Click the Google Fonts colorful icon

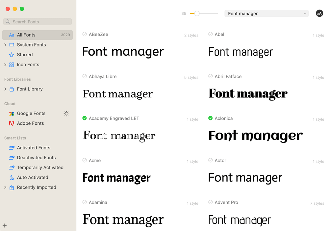click(x=12, y=114)
